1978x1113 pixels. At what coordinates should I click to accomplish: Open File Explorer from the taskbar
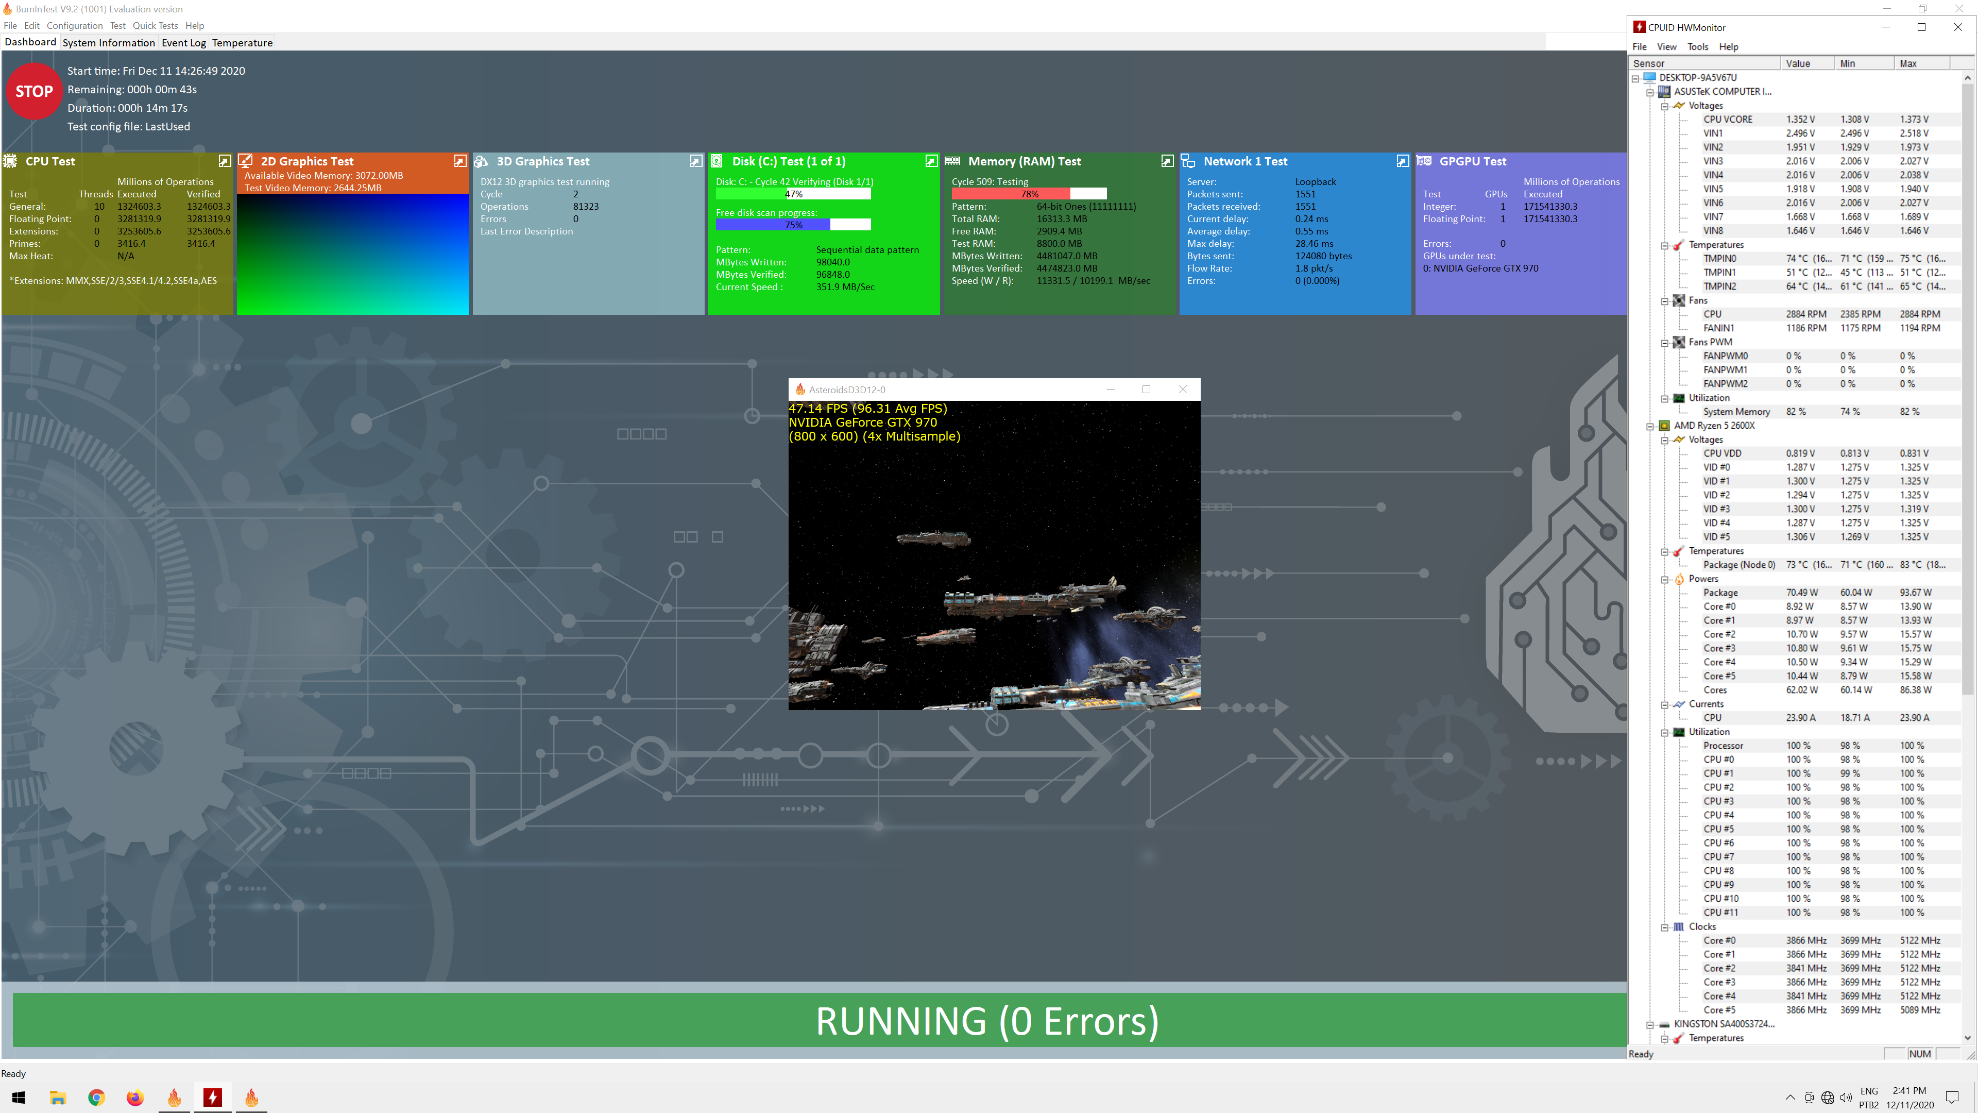click(58, 1098)
